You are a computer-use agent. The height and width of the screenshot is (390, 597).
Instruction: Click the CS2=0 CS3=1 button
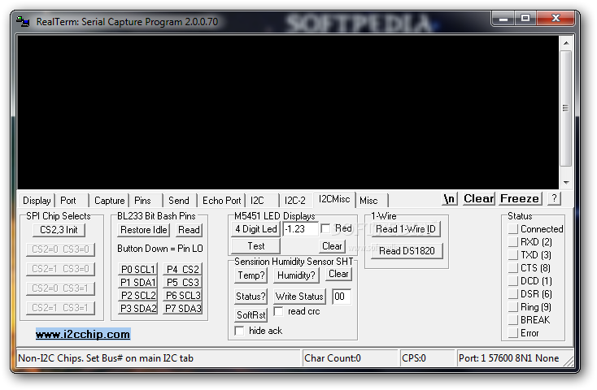tap(60, 288)
